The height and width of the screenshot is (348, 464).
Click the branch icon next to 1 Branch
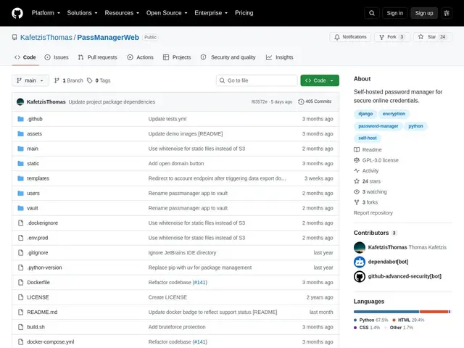(57, 80)
